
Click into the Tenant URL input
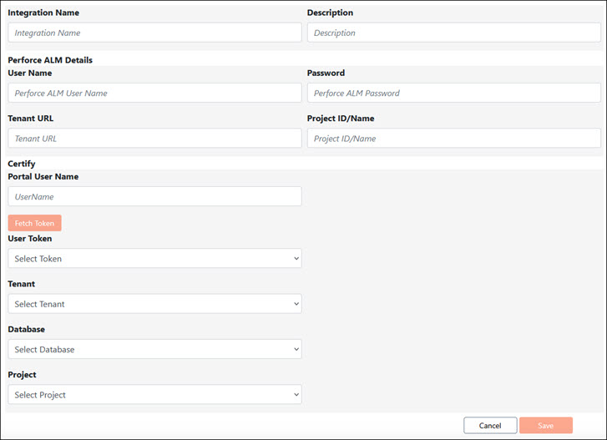point(154,139)
